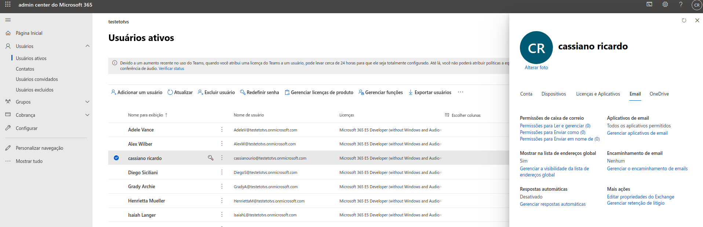Open more actions for Adele Vance
This screenshot has height=227, width=703.
(222, 130)
